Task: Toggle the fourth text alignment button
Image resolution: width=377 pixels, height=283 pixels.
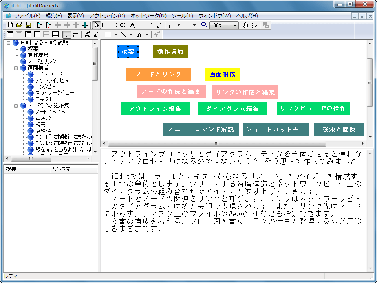Action: point(37,35)
